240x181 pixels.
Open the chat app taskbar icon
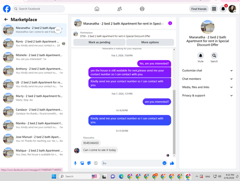tap(113, 176)
